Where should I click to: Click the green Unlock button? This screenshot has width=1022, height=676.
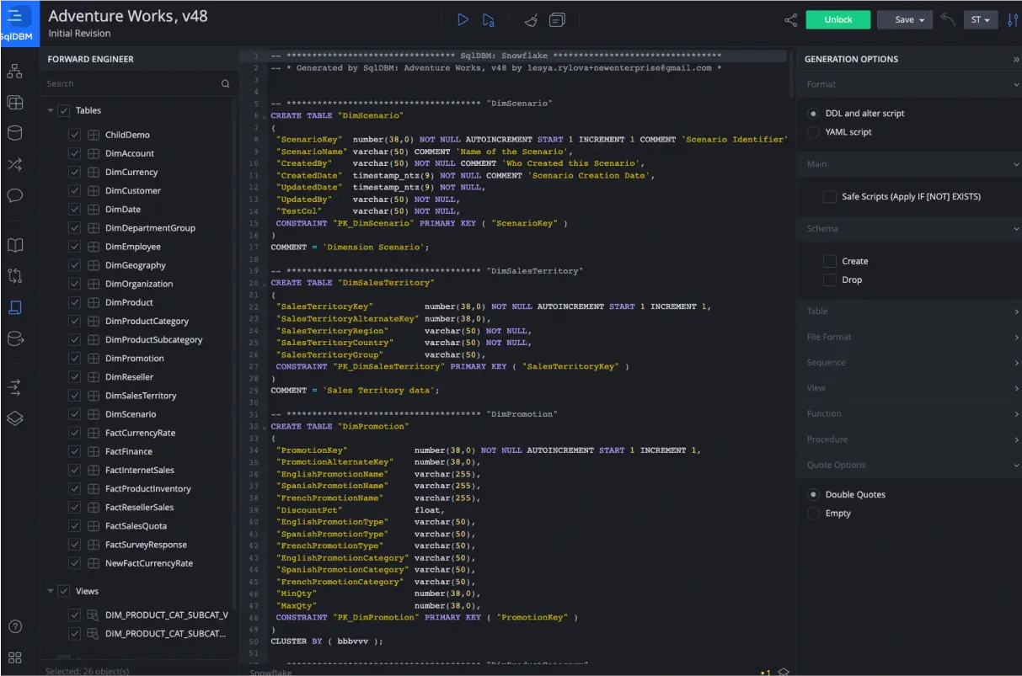pos(837,19)
